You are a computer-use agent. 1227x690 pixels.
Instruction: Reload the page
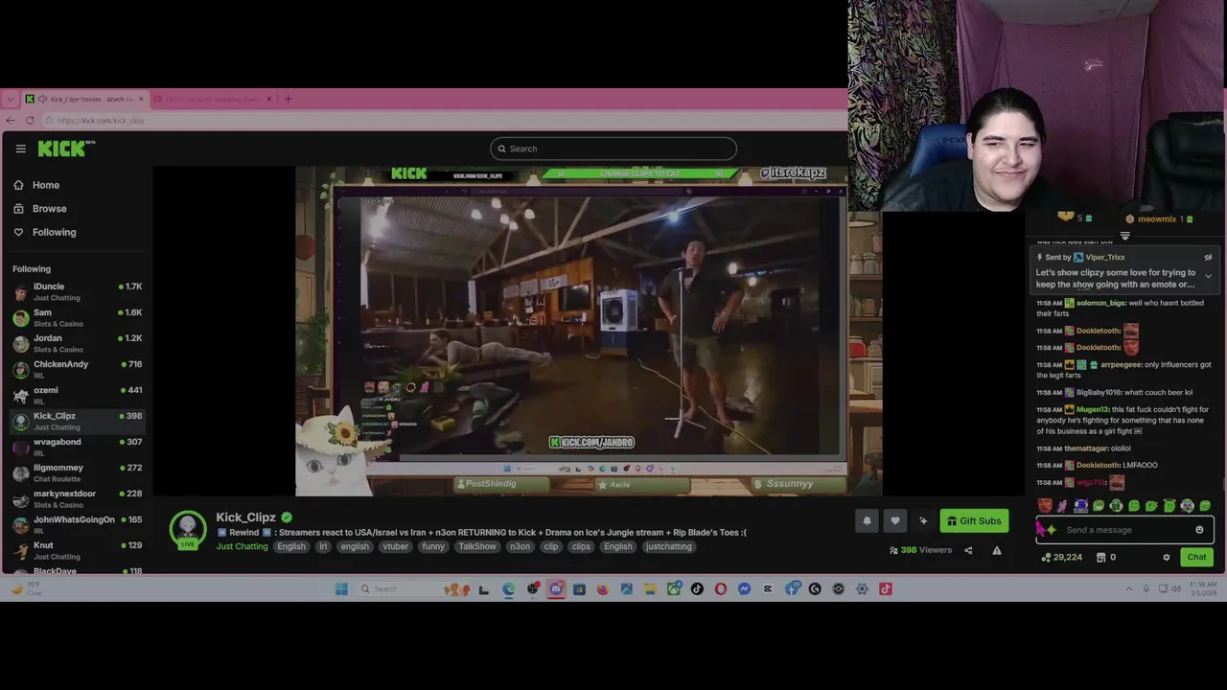[30, 120]
